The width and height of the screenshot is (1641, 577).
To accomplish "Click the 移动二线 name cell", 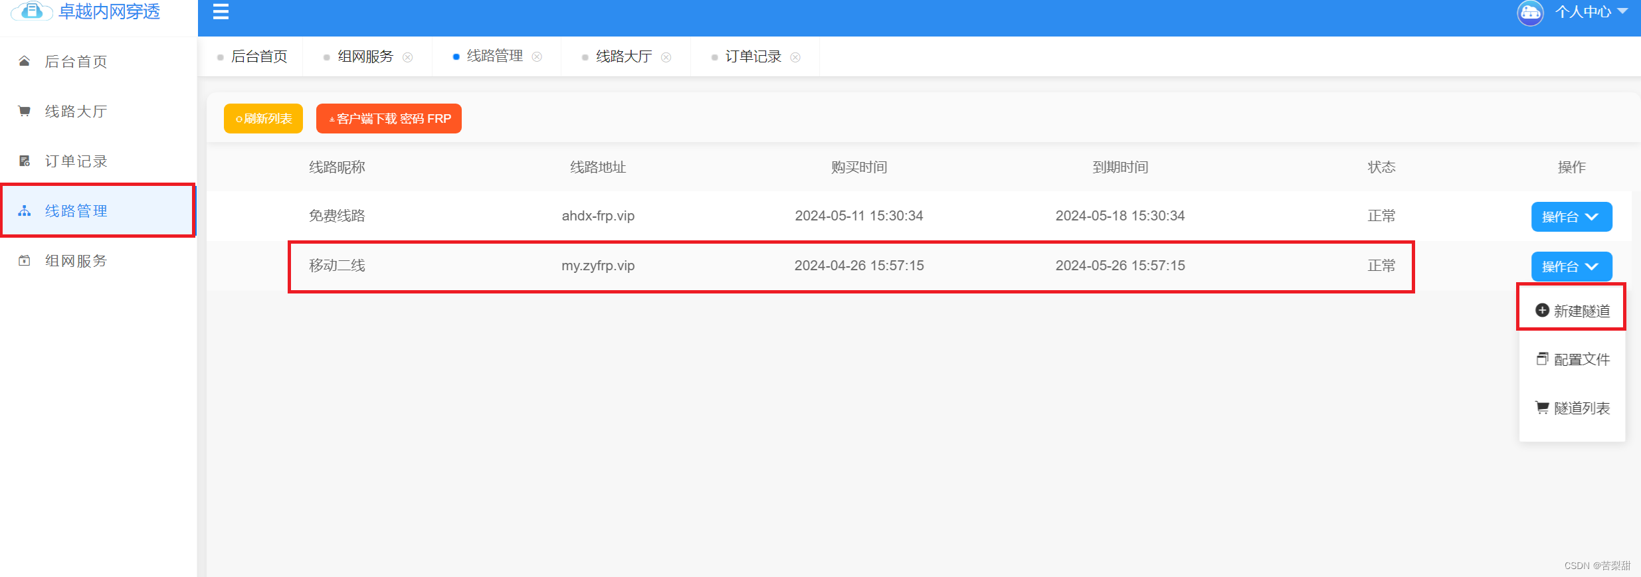I will click(337, 266).
